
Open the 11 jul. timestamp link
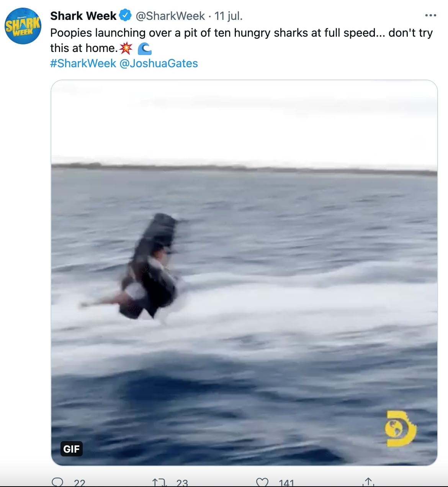229,16
